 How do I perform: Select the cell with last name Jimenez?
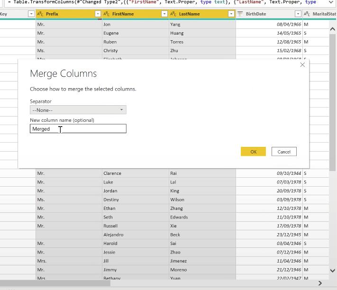coord(202,261)
